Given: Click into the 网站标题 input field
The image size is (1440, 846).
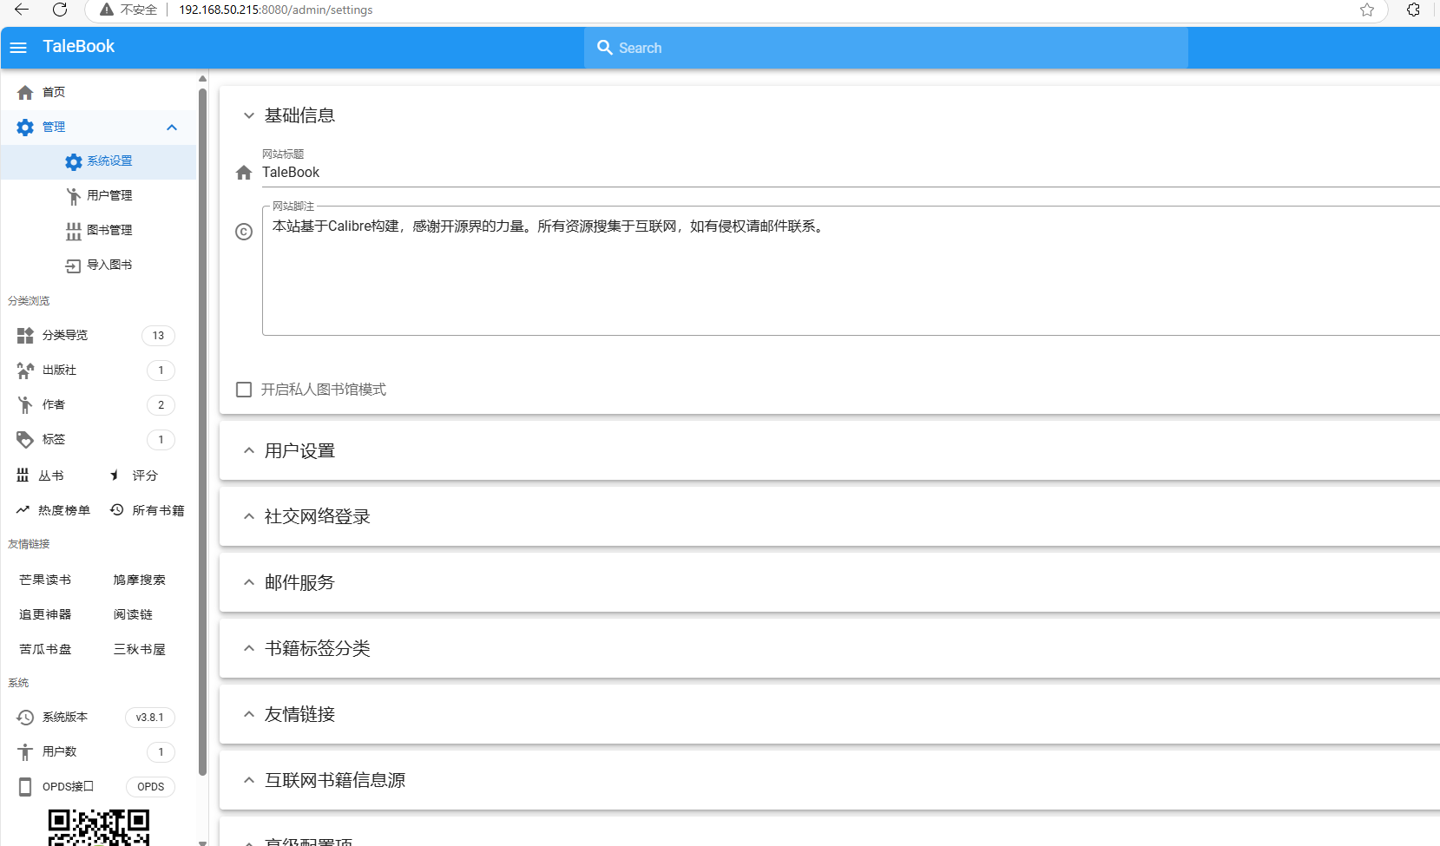Looking at the screenshot, I should (851, 173).
